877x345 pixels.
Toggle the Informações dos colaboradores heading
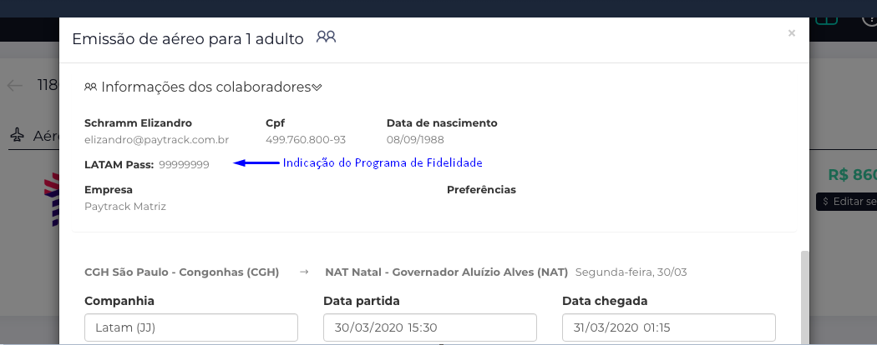pyautogui.click(x=205, y=87)
